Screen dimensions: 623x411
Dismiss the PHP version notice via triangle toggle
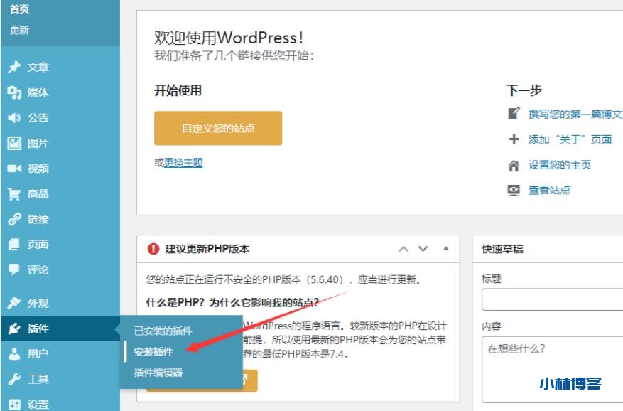point(446,248)
